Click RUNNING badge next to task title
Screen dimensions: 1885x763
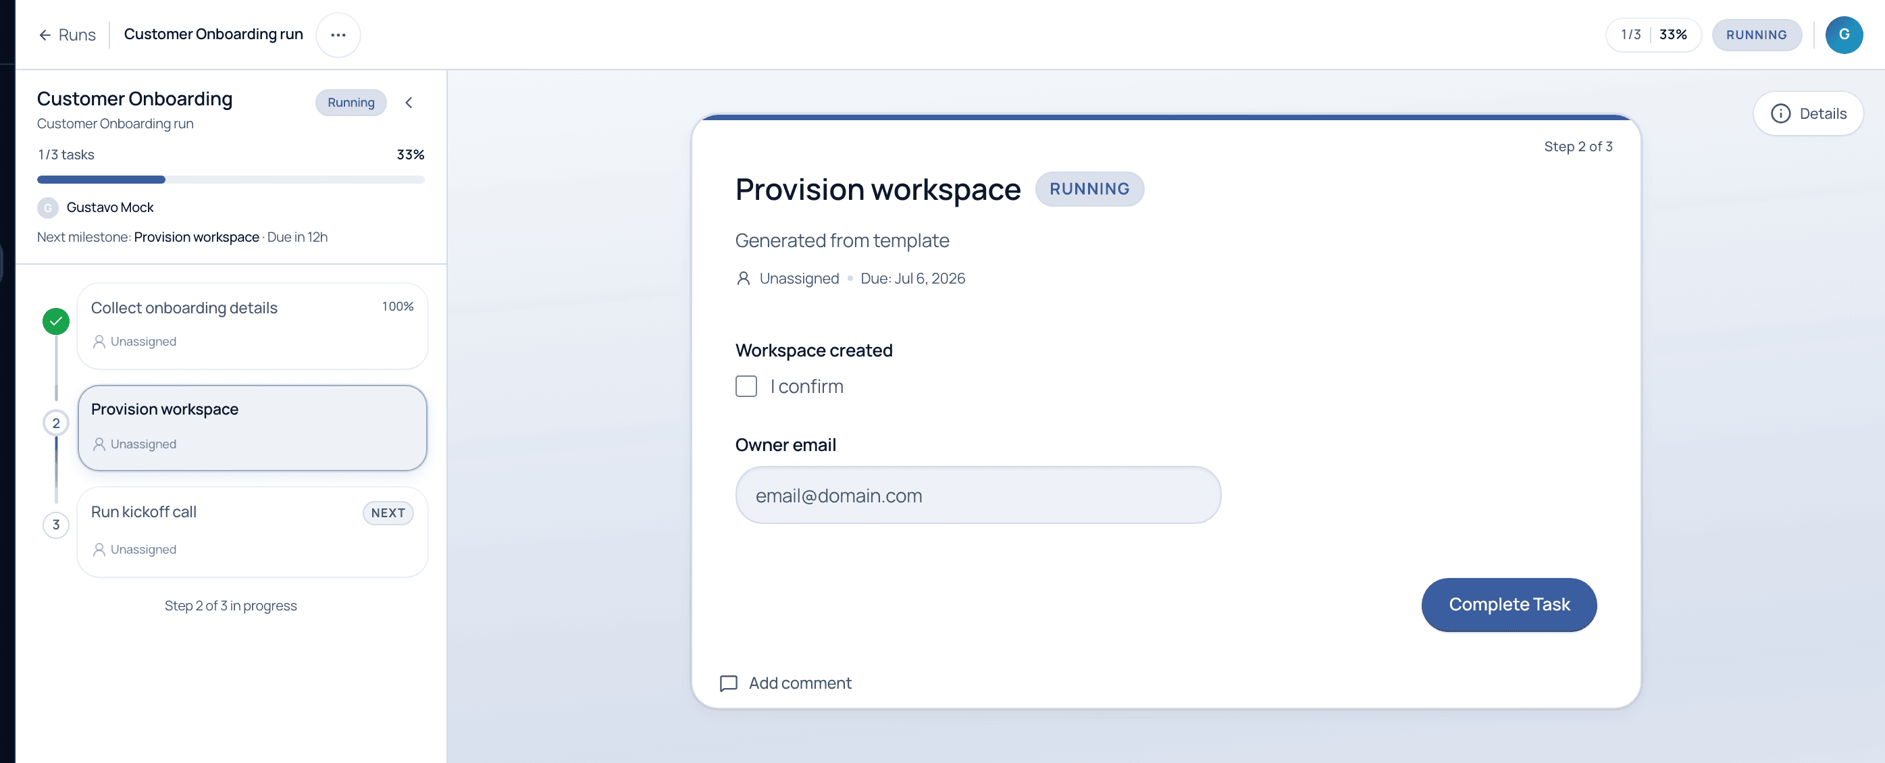point(1089,189)
